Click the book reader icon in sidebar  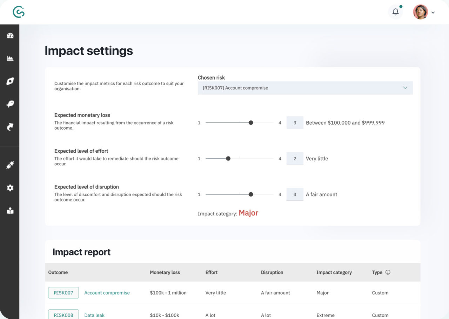coord(10,211)
